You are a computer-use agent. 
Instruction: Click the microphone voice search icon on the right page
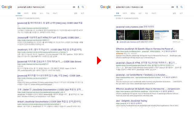177,7
